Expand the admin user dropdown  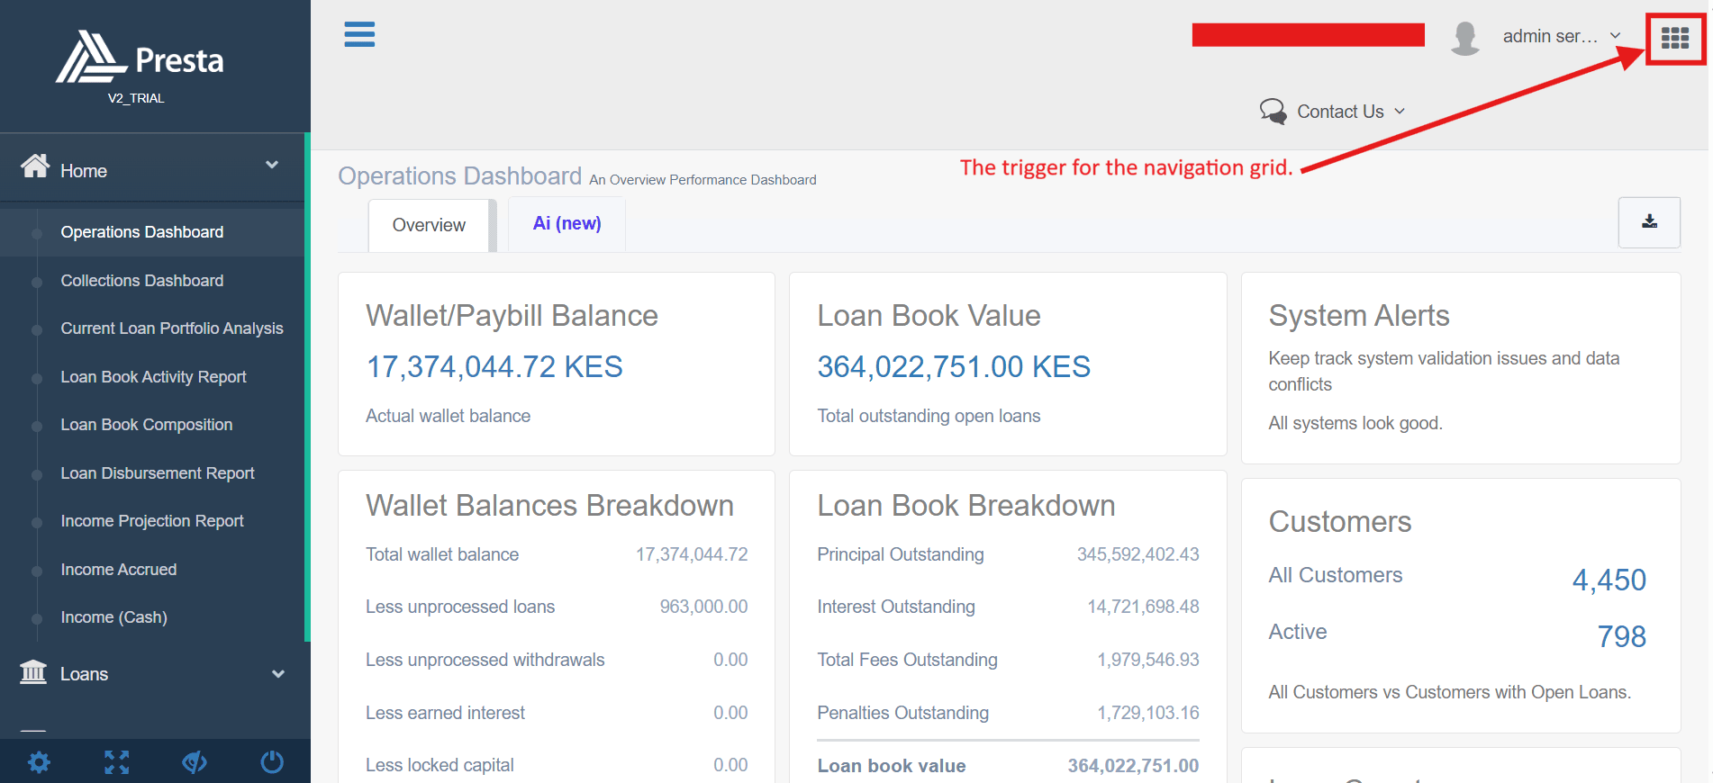pyautogui.click(x=1562, y=36)
